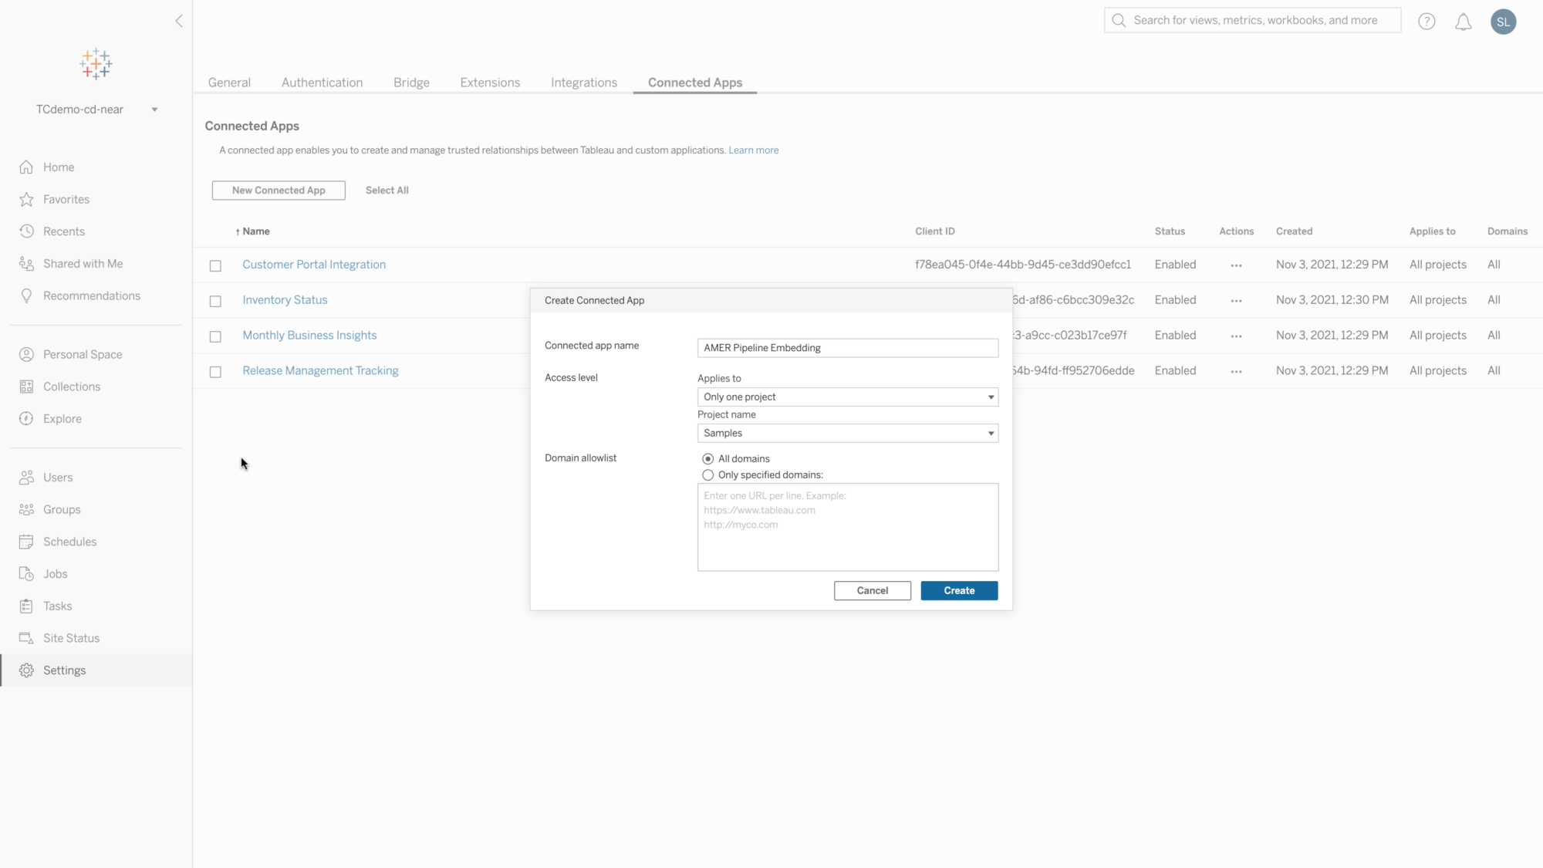The width and height of the screenshot is (1543, 868).
Task: Click the Notifications bell icon
Action: click(x=1464, y=21)
